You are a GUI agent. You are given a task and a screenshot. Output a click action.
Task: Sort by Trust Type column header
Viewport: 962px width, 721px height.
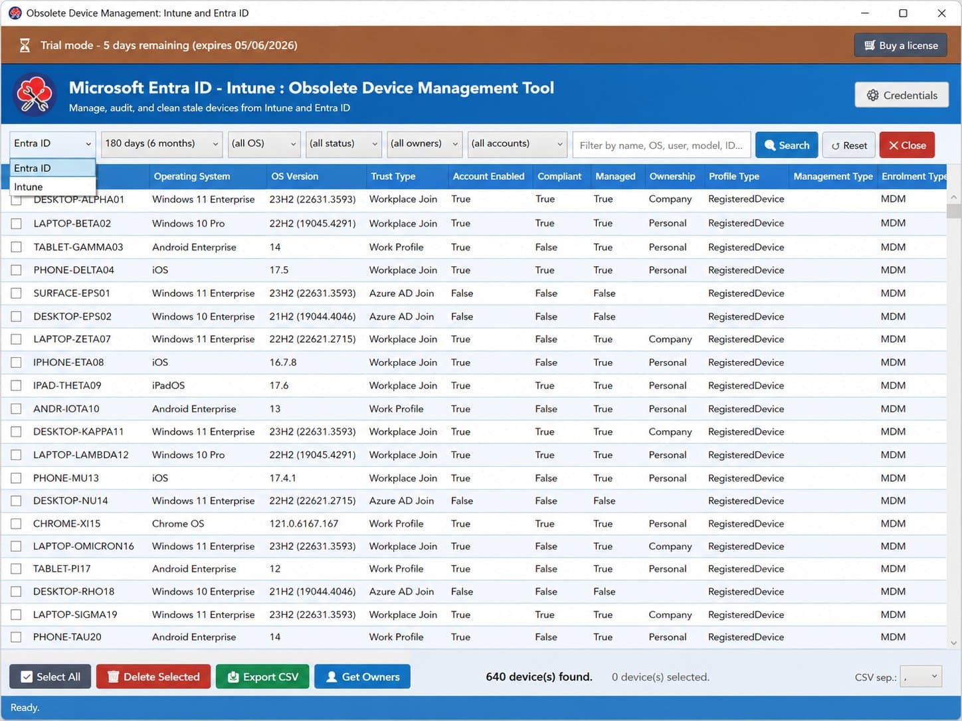(406, 176)
